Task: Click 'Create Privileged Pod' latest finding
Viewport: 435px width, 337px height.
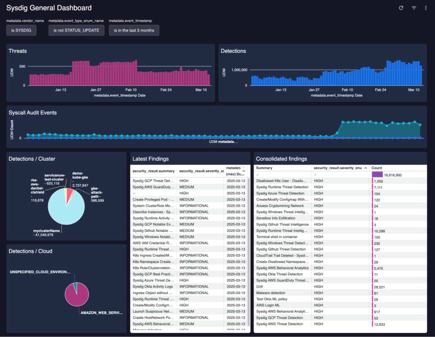Action: click(x=153, y=200)
